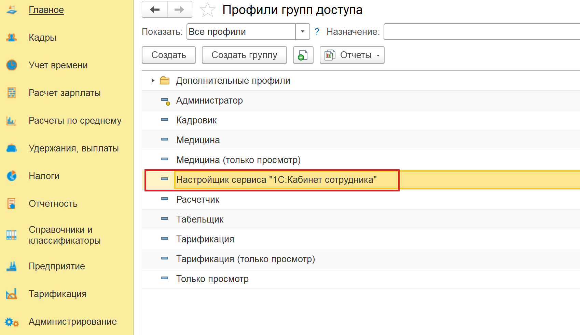
Task: Click the Только просмотр row icon
Action: coord(165,278)
